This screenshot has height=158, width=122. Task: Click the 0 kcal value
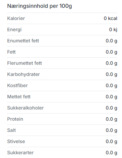click(x=110, y=18)
